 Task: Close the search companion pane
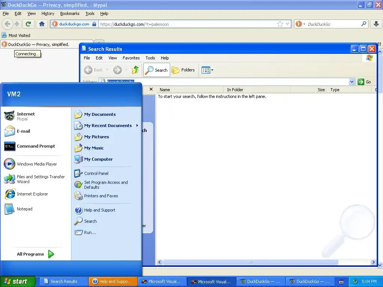pyautogui.click(x=151, y=89)
